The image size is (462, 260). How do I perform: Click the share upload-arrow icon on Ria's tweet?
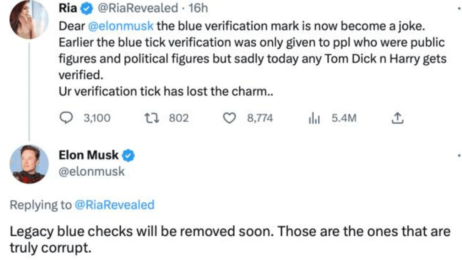[397, 118]
